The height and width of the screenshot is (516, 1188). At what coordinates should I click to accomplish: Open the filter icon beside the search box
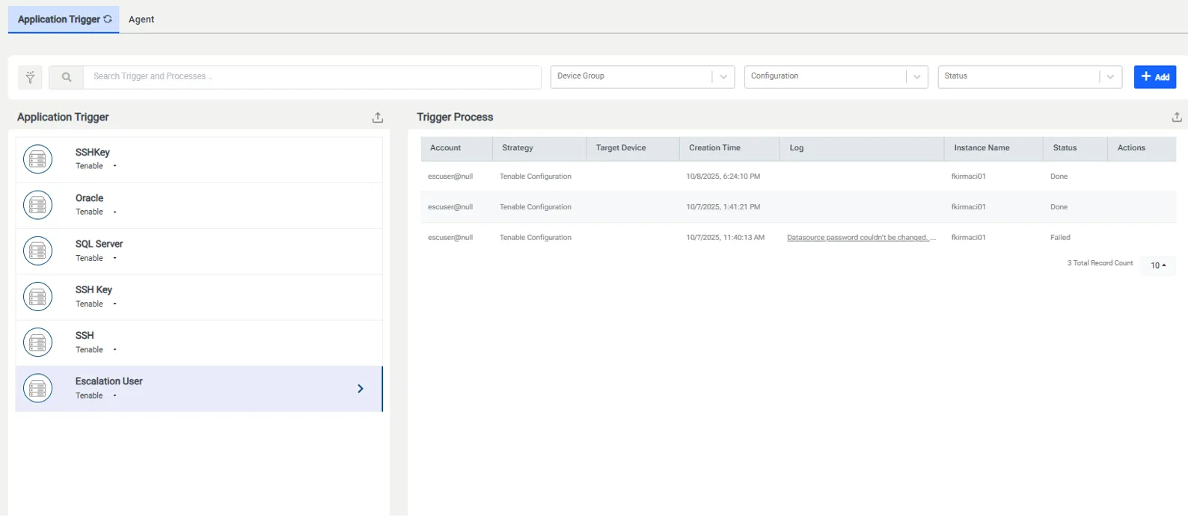click(30, 77)
